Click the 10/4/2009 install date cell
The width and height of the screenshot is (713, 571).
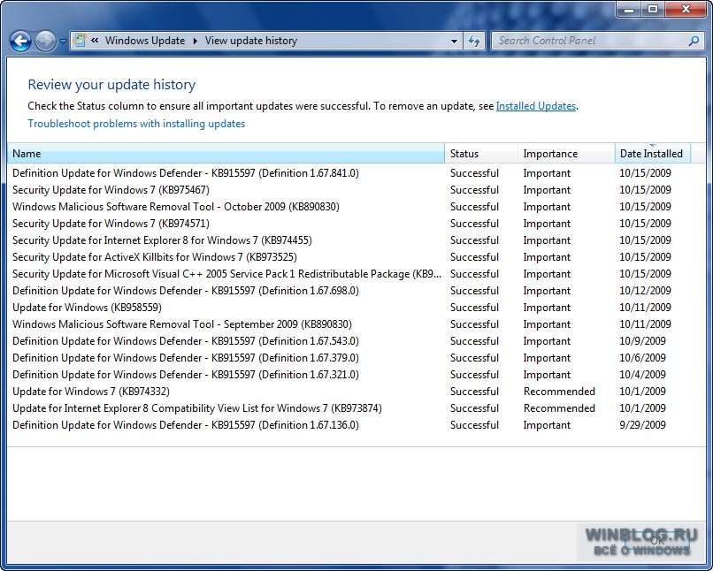[x=642, y=375]
